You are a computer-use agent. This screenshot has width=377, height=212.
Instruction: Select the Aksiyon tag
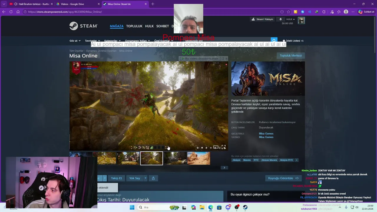click(x=237, y=160)
